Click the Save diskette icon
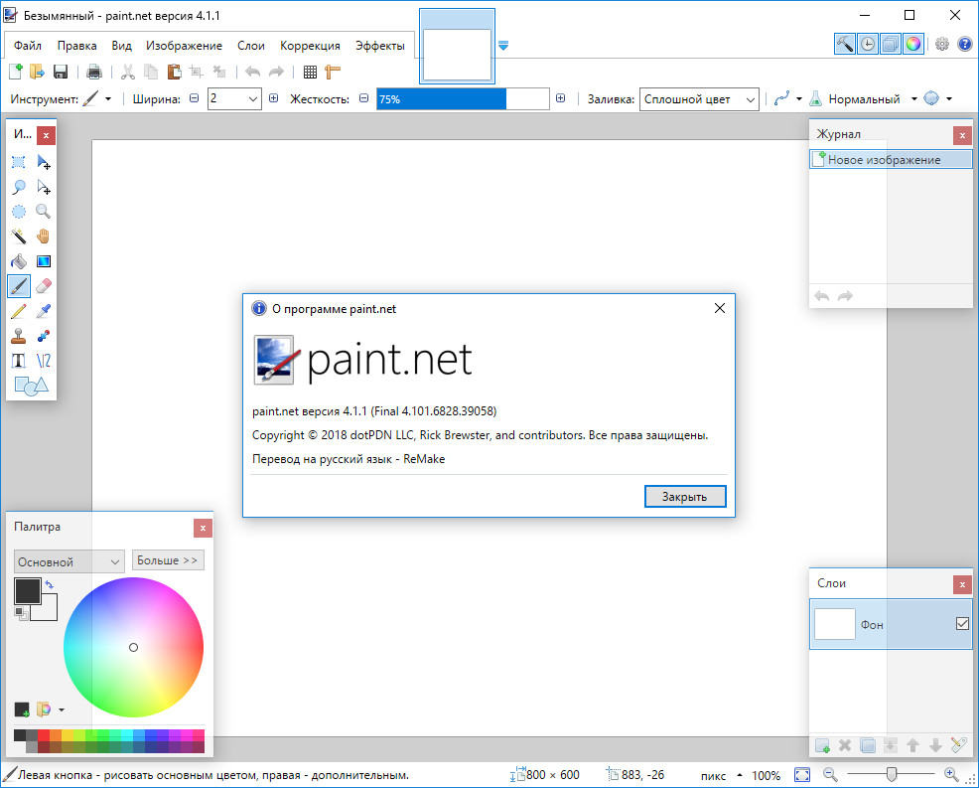 (60, 72)
